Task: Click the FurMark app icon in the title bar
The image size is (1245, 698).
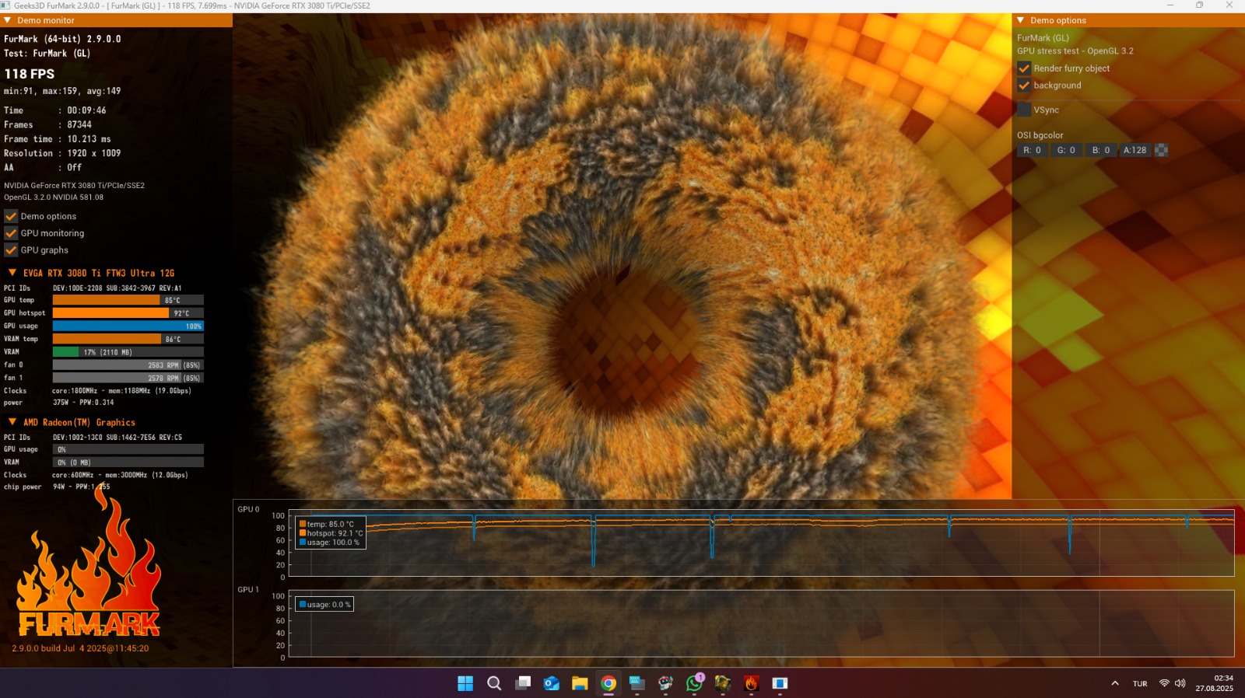Action: point(5,5)
